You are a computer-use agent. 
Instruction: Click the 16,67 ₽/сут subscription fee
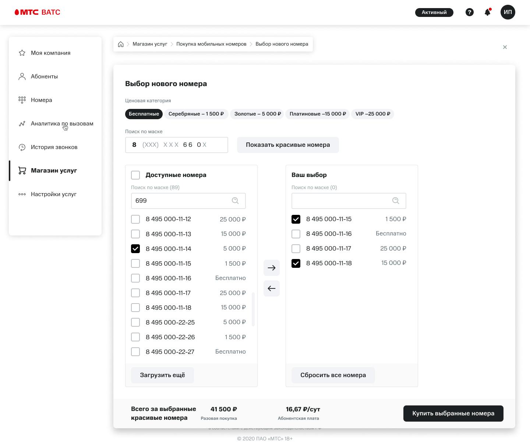click(x=303, y=409)
